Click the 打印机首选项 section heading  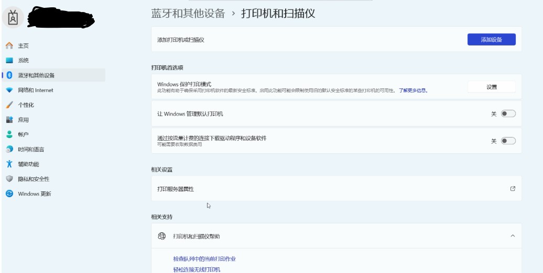tap(167, 68)
